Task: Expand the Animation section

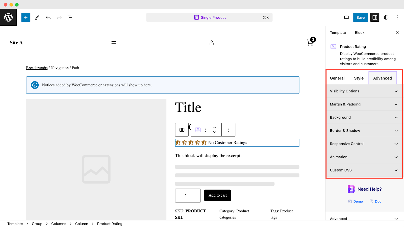Action: (364, 157)
